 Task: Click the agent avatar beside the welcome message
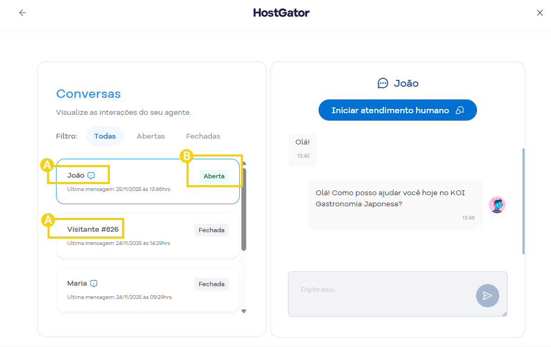[497, 205]
